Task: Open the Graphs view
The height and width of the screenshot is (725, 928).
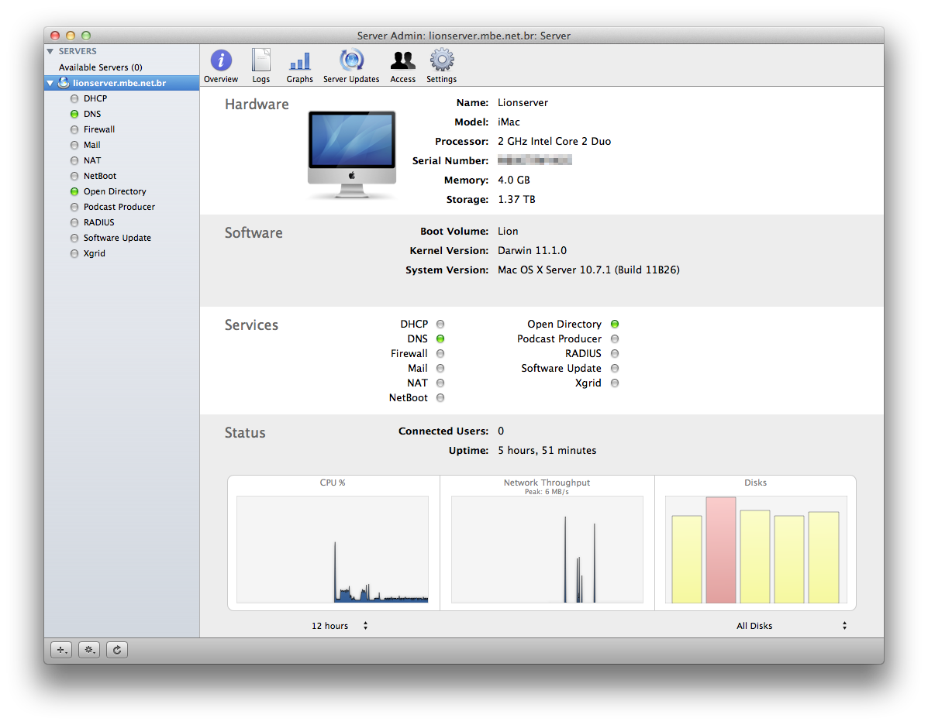Action: coord(299,65)
